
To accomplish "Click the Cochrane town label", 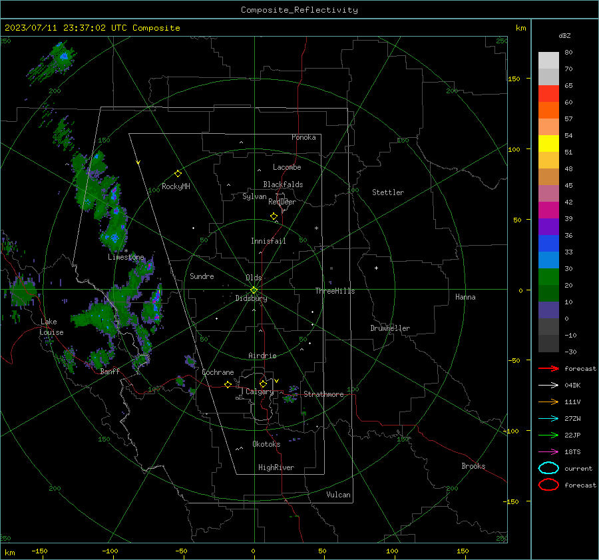I will click(218, 372).
